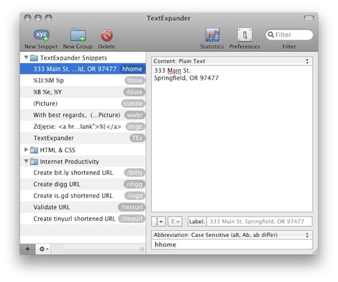The height and width of the screenshot is (282, 338).
Task: Open the Content: Plain Text dropdown
Action: 232,61
